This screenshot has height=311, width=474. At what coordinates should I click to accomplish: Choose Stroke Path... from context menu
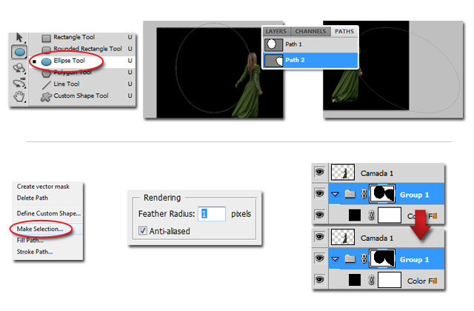pyautogui.click(x=35, y=252)
